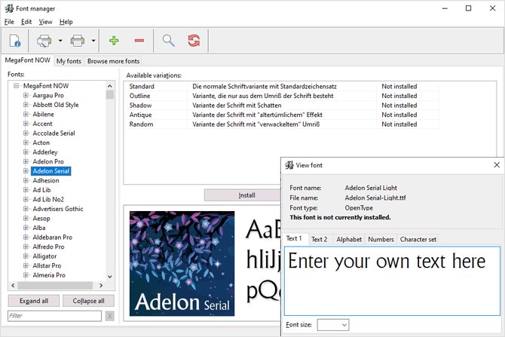Select Adderley in the font tree
The image size is (505, 337).
tap(45, 152)
